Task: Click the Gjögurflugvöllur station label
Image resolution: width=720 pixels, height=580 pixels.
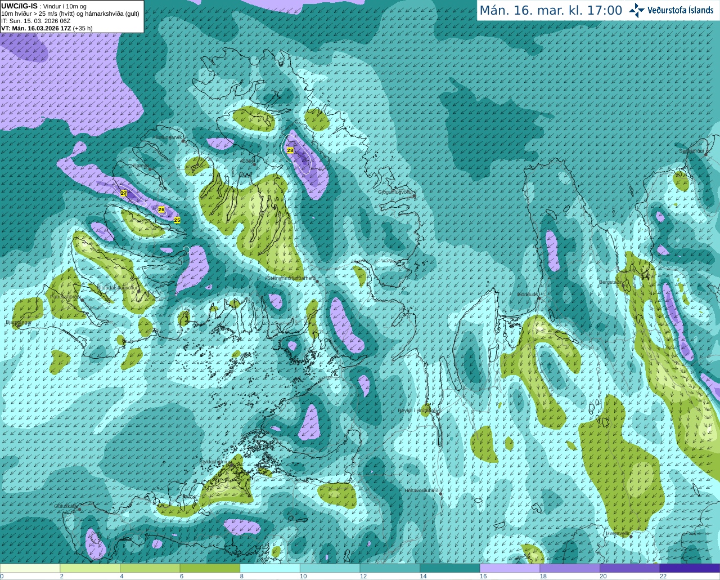Action: point(396,192)
